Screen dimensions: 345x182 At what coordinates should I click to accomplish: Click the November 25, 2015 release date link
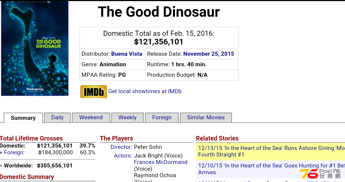pyautogui.click(x=209, y=54)
